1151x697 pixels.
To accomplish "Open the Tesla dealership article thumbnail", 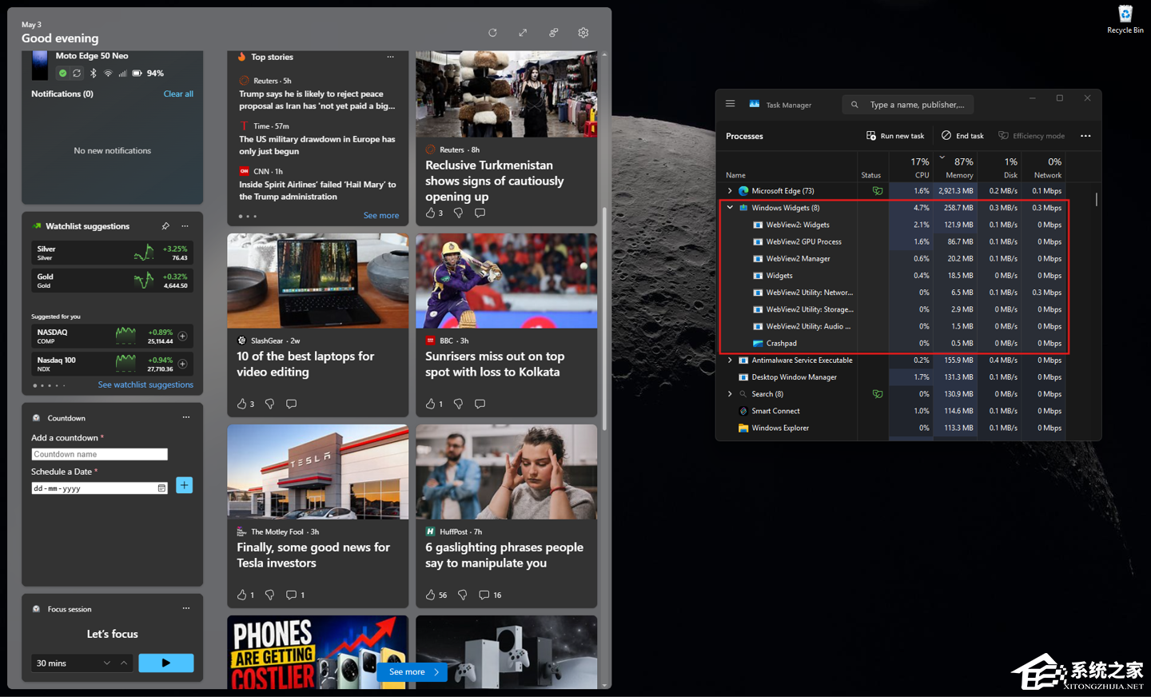I will (318, 472).
